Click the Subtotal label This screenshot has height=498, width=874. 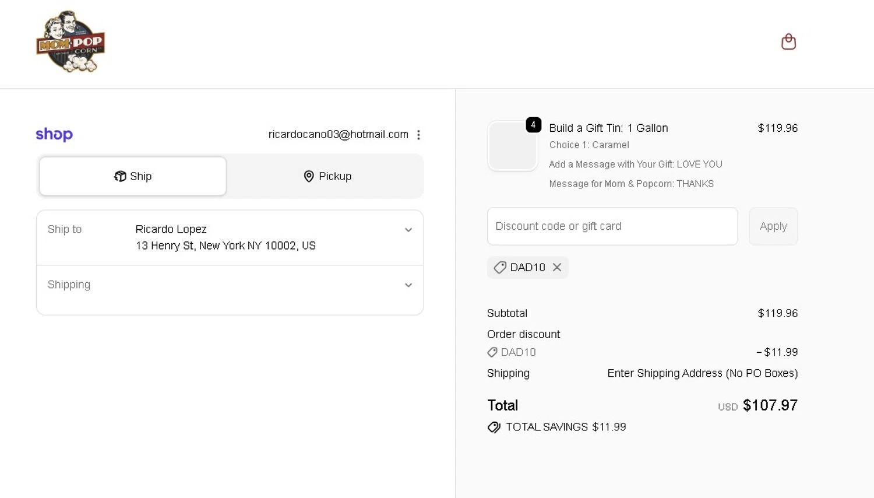[507, 313]
